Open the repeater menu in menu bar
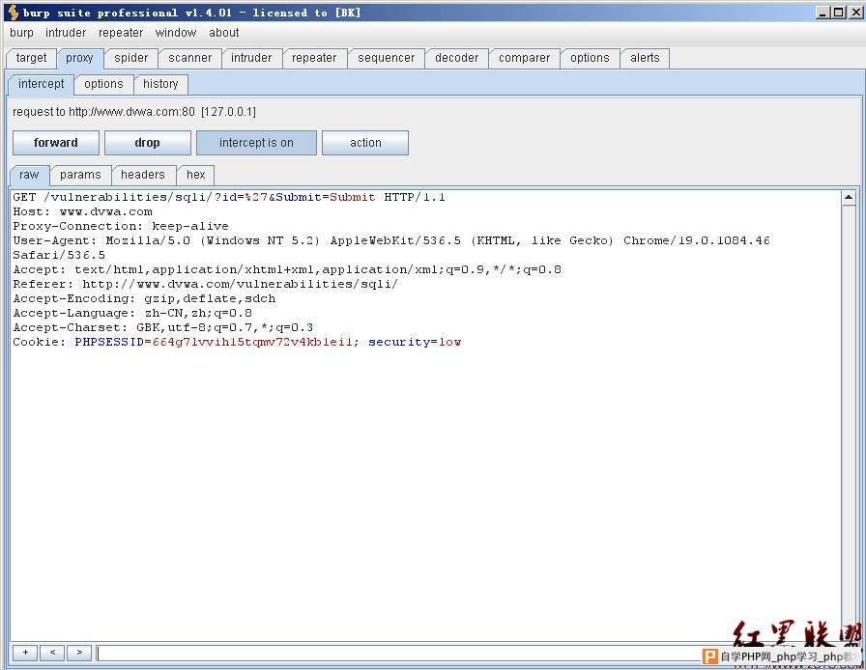 pos(121,33)
